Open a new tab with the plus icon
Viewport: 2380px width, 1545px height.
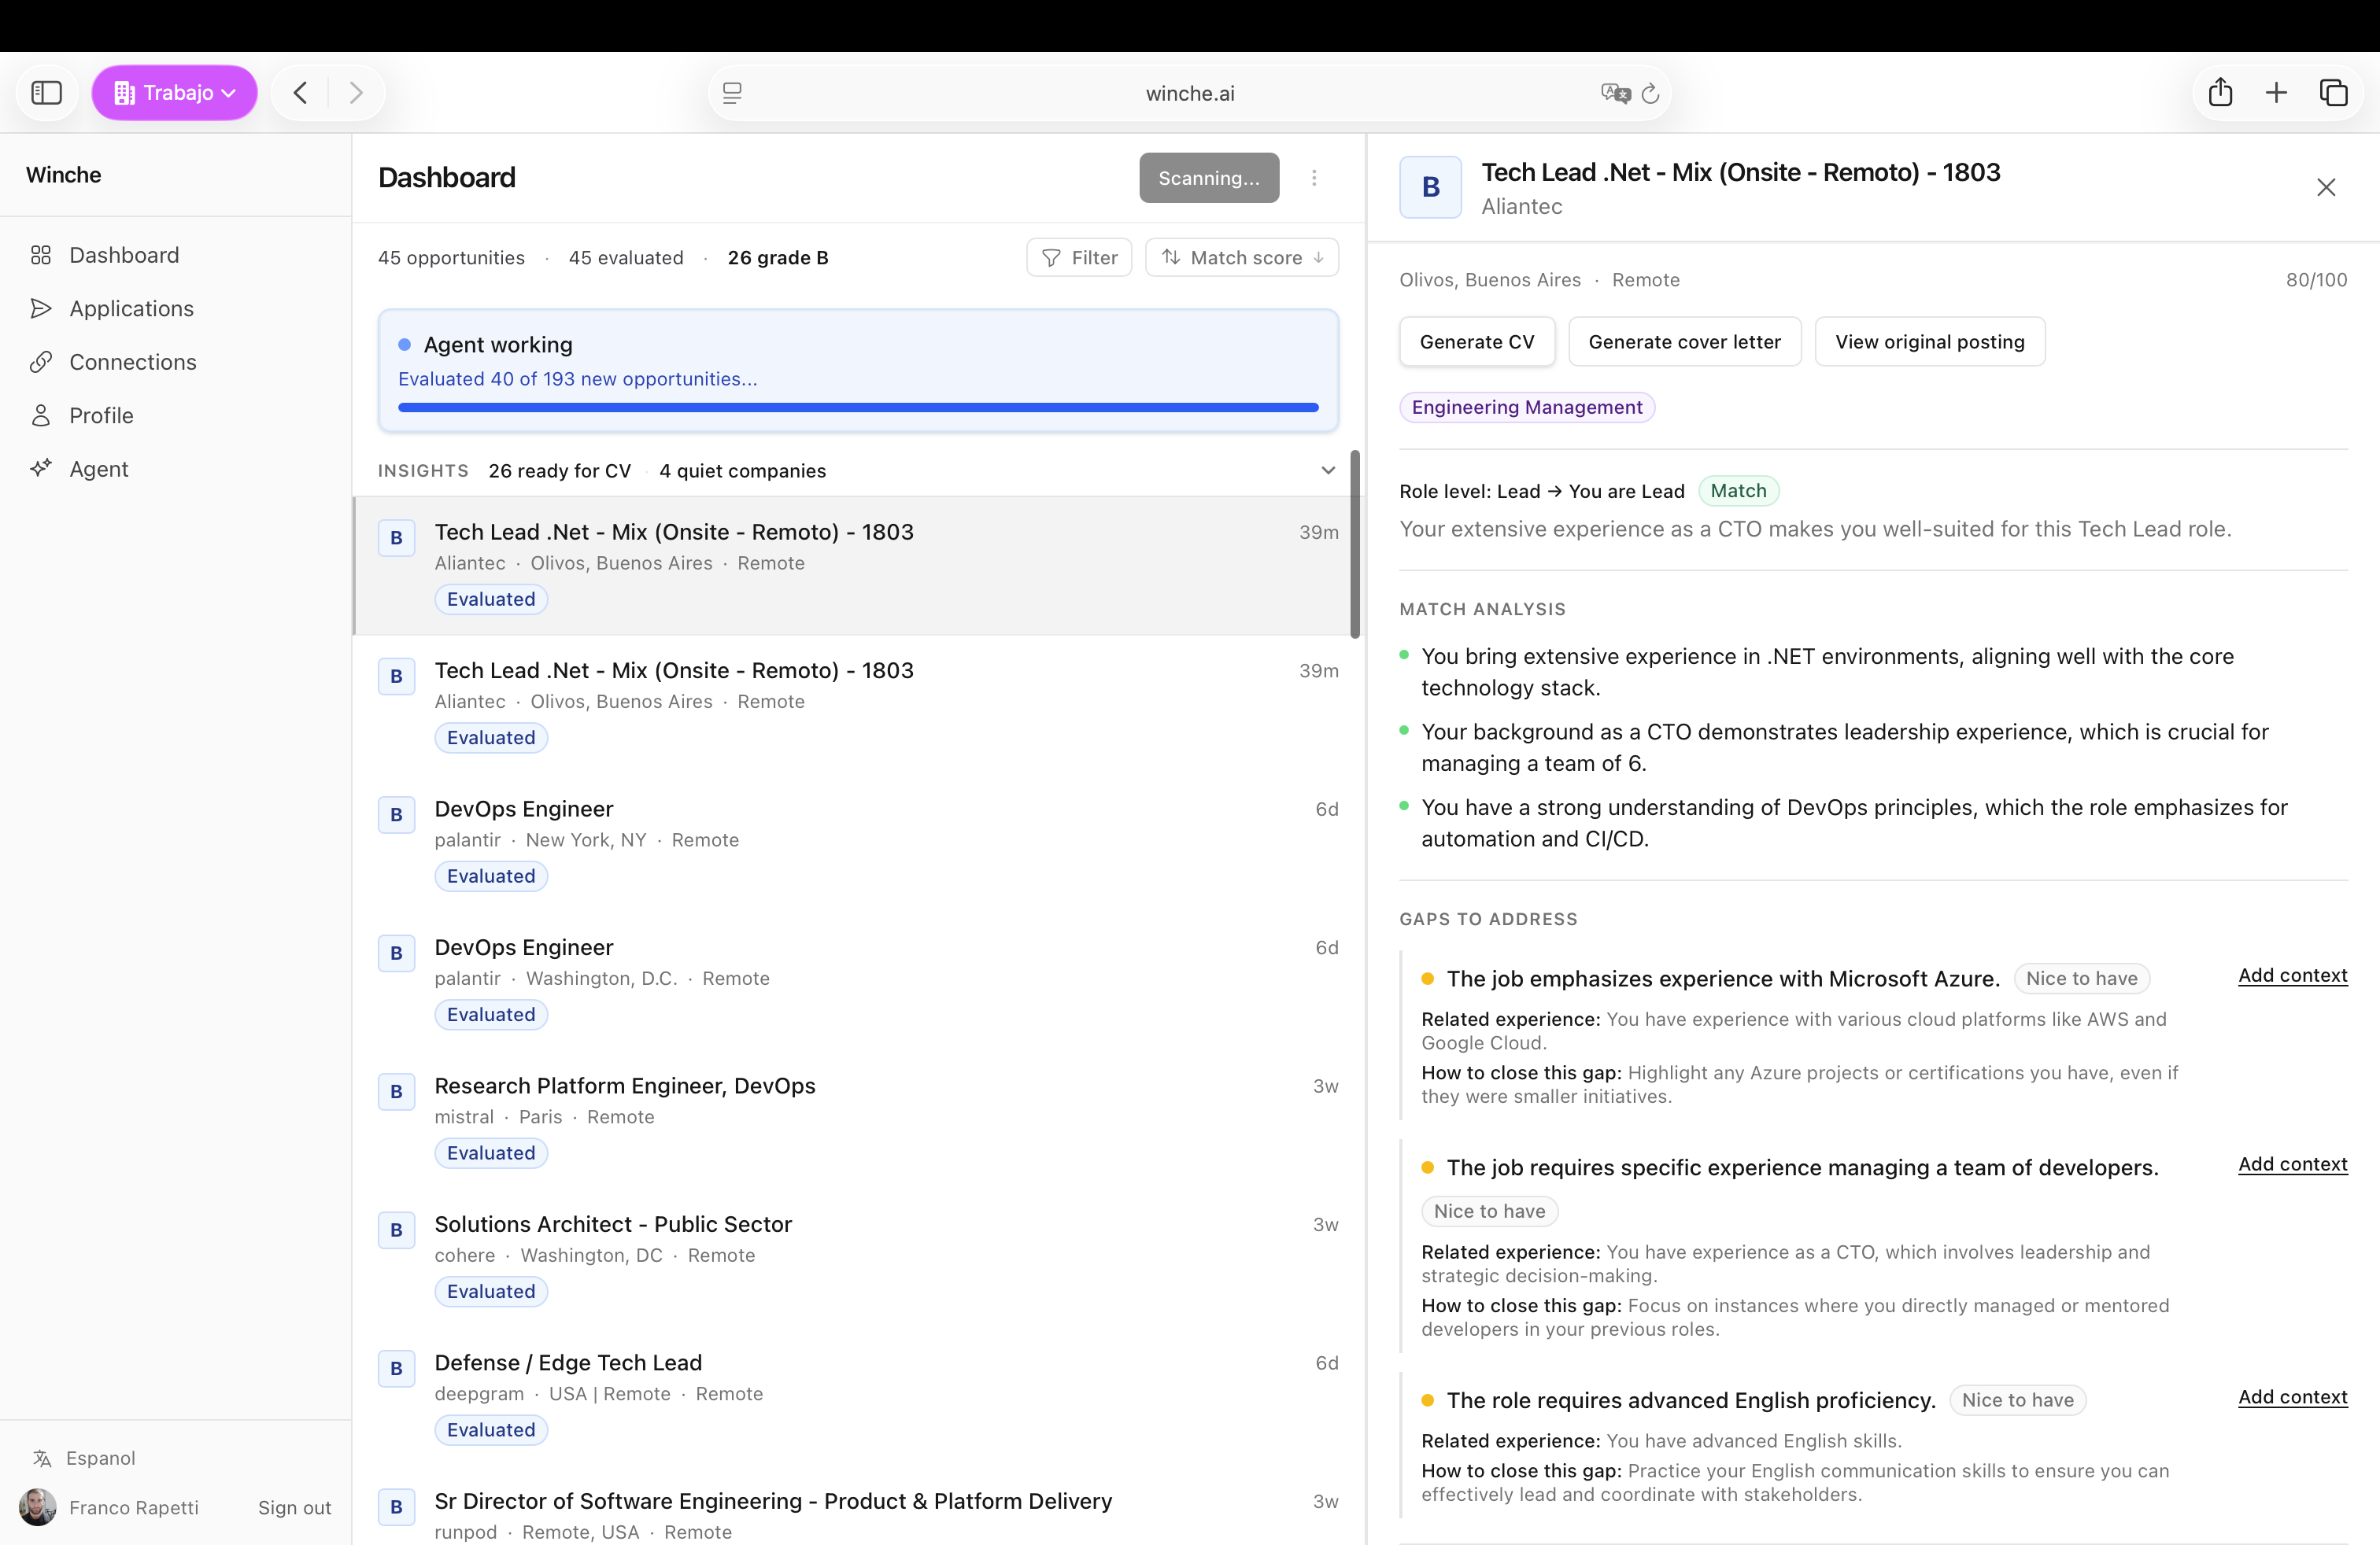tap(2276, 93)
